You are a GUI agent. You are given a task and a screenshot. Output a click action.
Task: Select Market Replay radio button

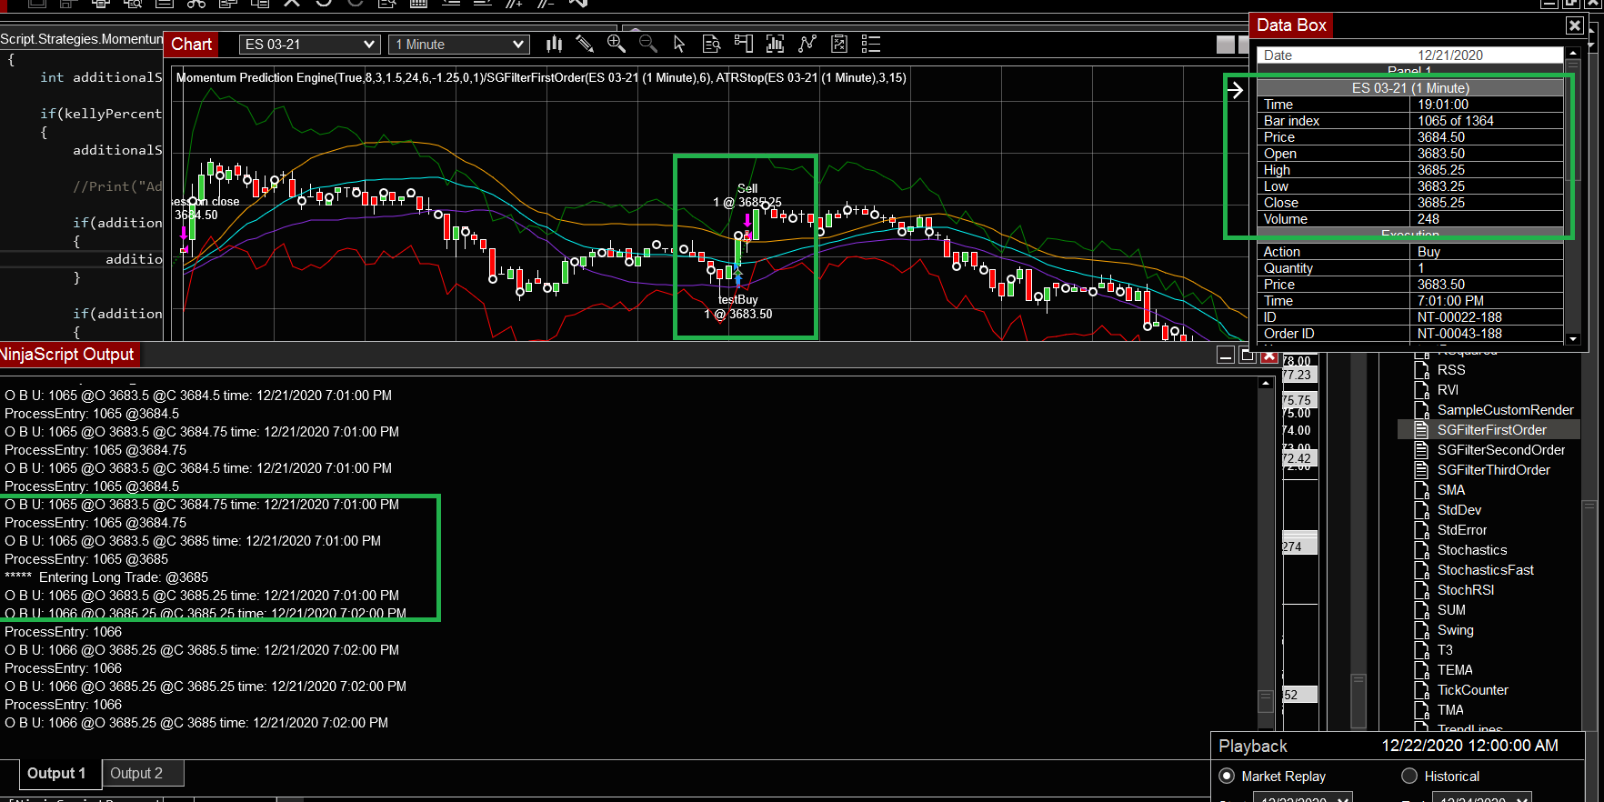(x=1227, y=776)
